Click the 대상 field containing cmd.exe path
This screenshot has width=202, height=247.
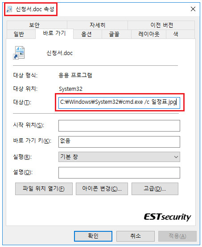[119, 103]
